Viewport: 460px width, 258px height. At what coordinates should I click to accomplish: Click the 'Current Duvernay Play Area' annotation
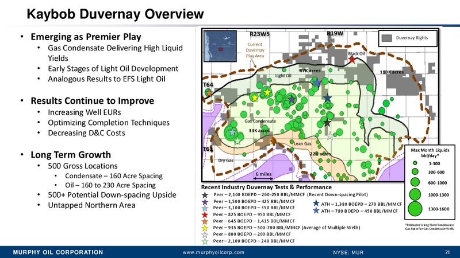255,50
